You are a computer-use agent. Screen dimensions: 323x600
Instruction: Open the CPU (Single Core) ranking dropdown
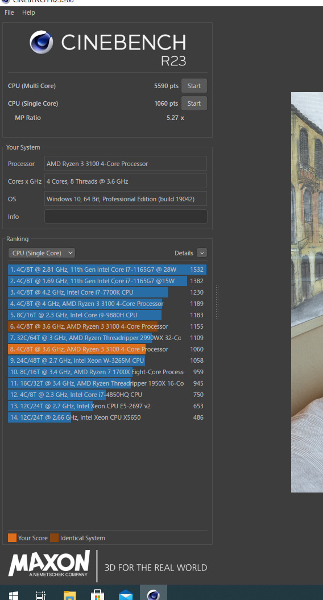tap(42, 253)
